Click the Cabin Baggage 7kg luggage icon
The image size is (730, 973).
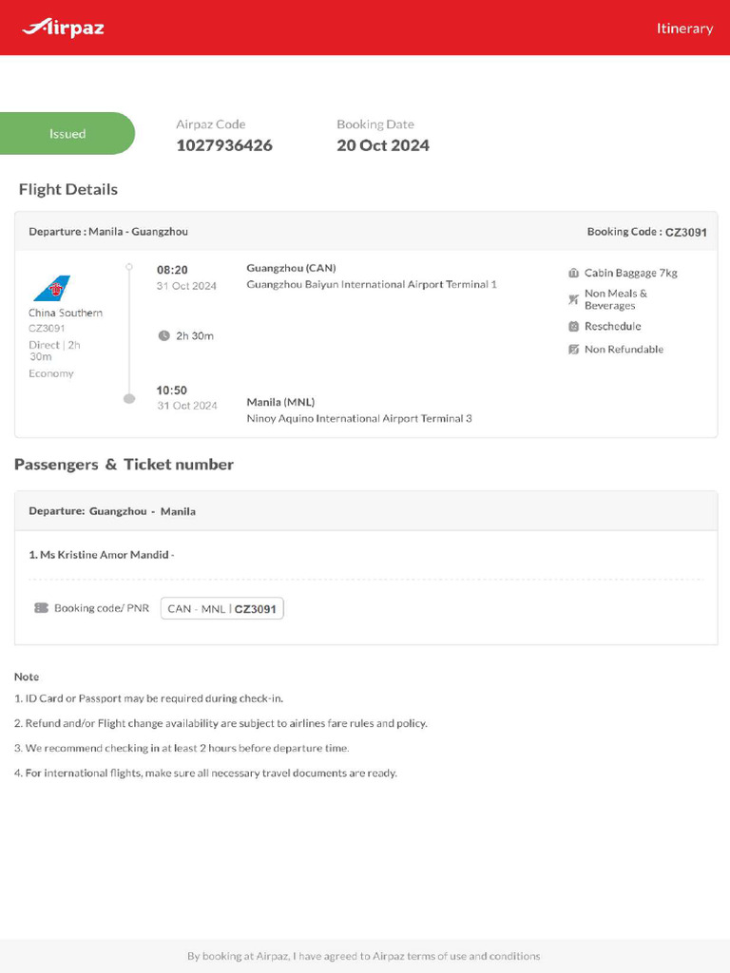[x=573, y=273]
